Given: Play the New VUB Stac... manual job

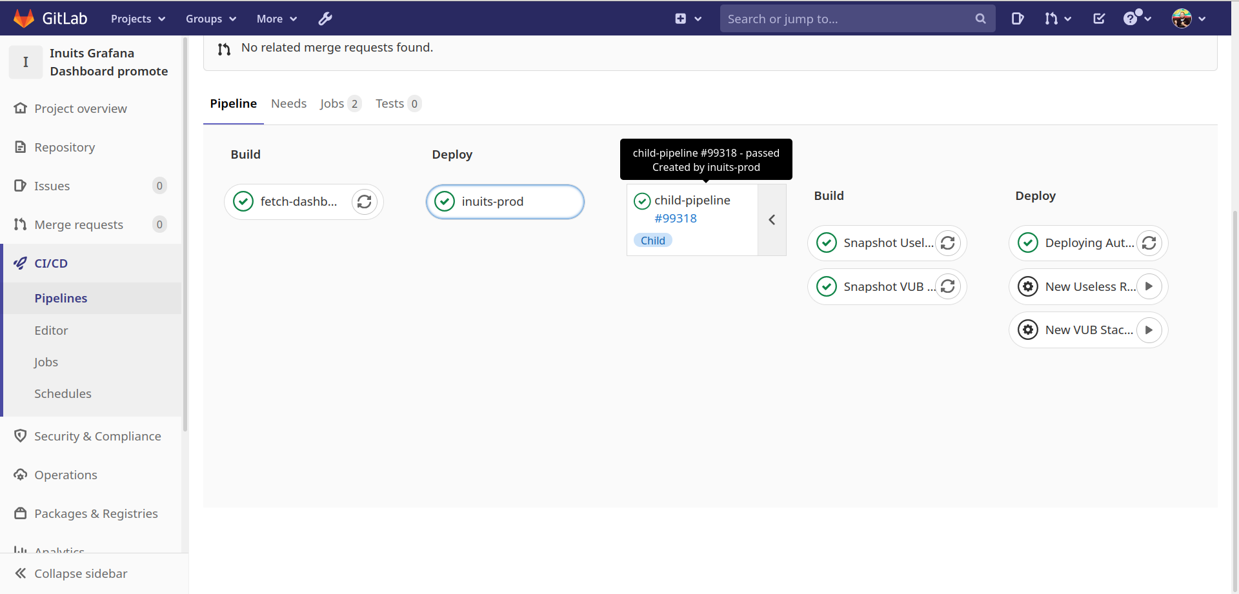Looking at the screenshot, I should tap(1149, 330).
